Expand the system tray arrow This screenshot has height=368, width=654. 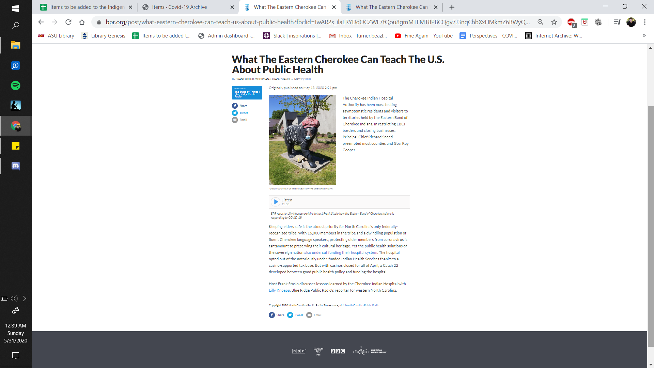click(25, 298)
